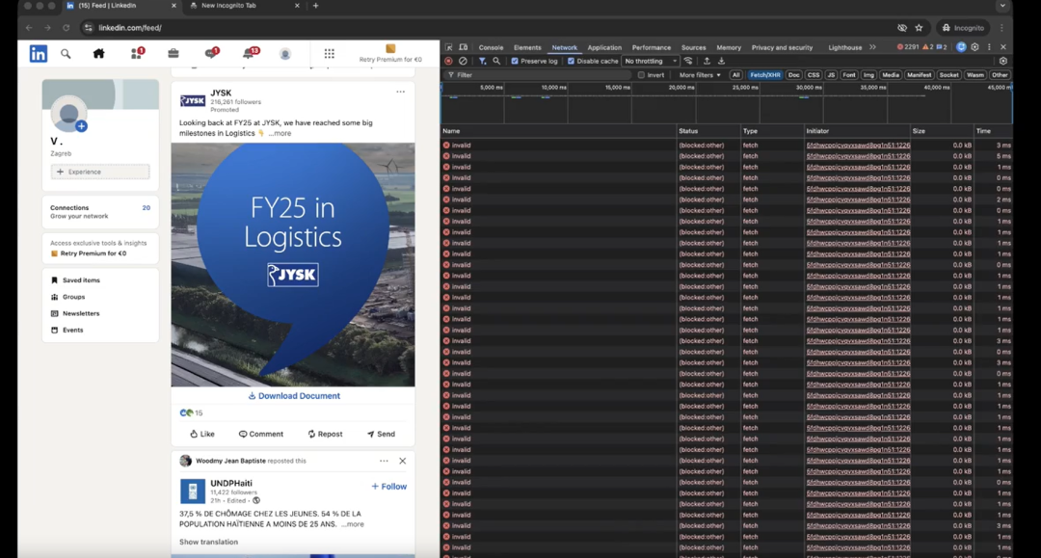Image resolution: width=1041 pixels, height=558 pixels.
Task: Open the LinkedIn notifications bell
Action: click(249, 54)
